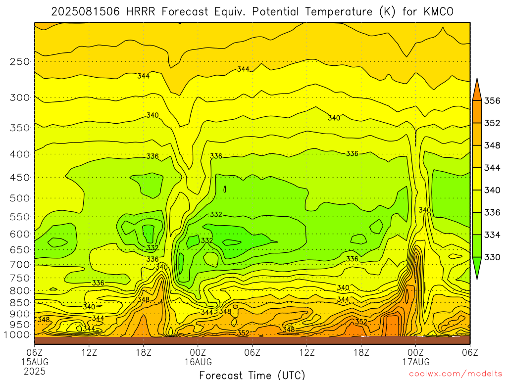
Task: Click the 850 pressure level label
Action: click(20, 303)
